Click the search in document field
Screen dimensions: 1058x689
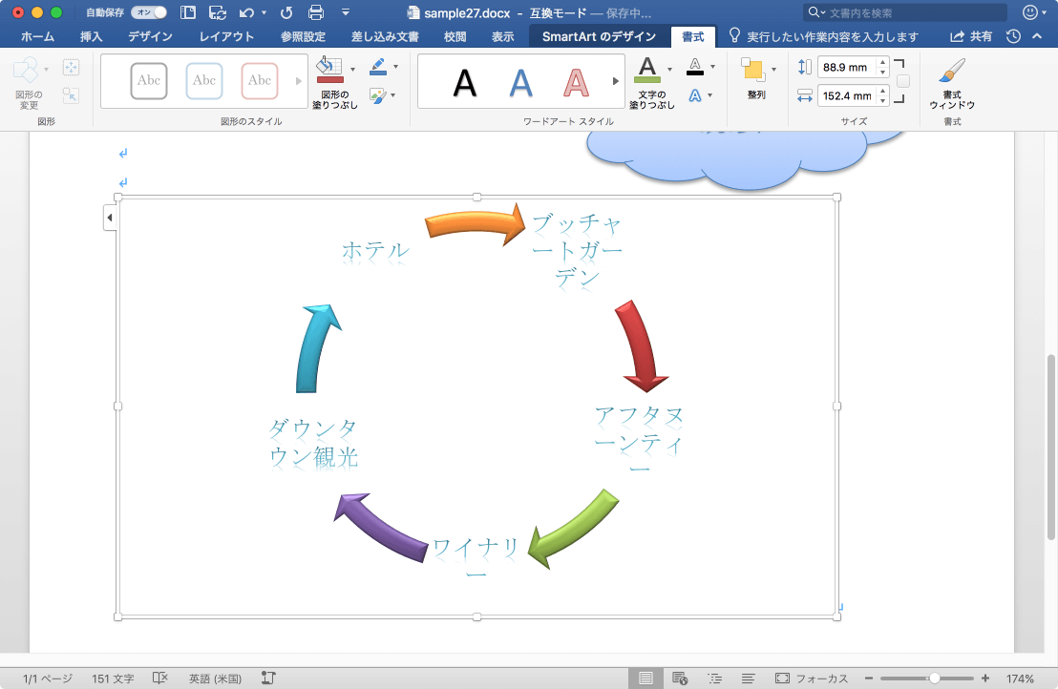[905, 12]
